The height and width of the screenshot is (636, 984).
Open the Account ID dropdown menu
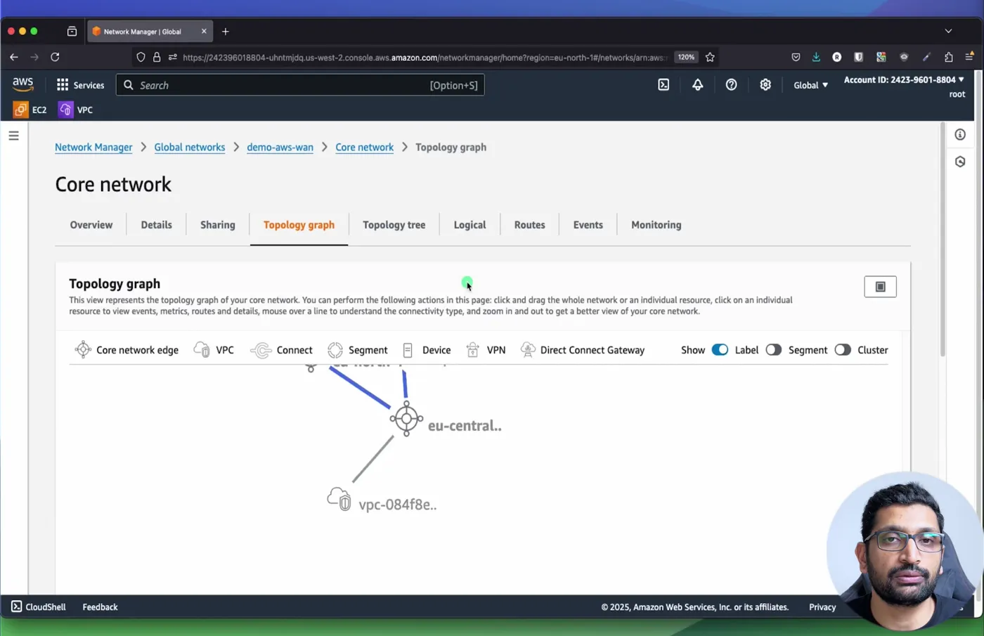click(x=904, y=80)
